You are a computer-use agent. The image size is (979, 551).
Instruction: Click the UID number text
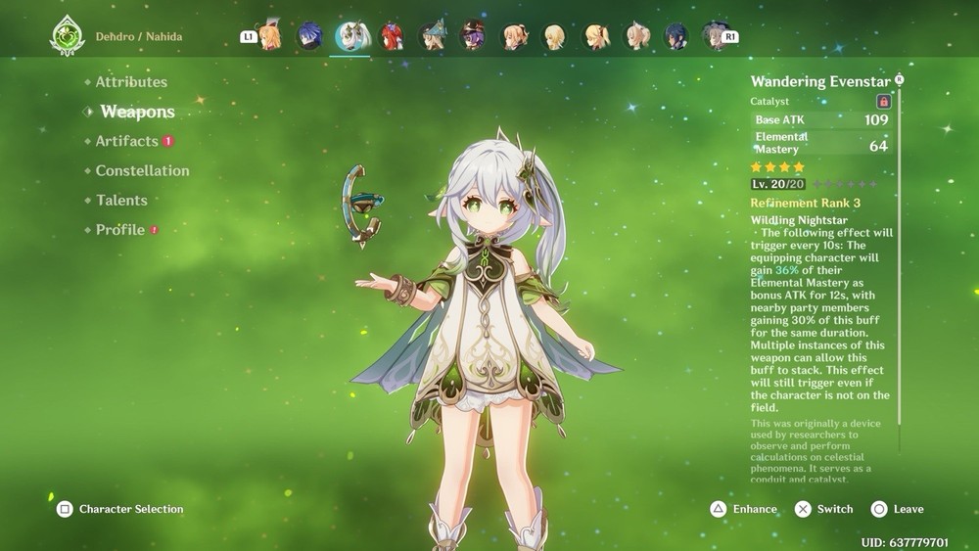coord(905,543)
